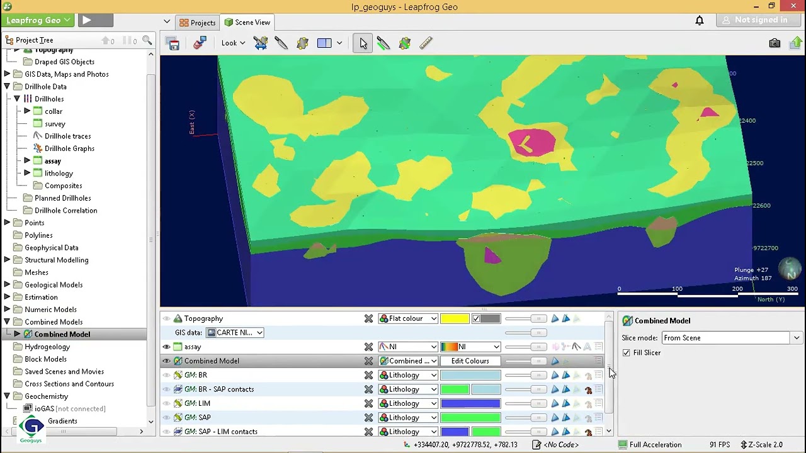Click the clear scene eraser icon

click(x=200, y=43)
